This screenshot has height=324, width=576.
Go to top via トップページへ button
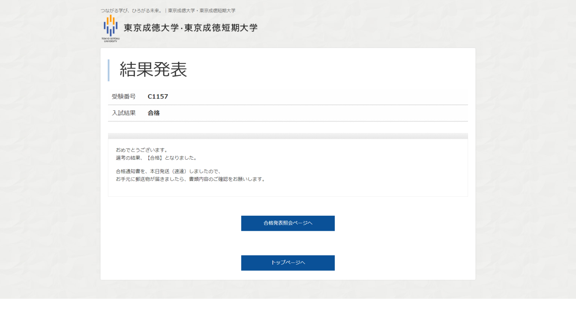288,263
